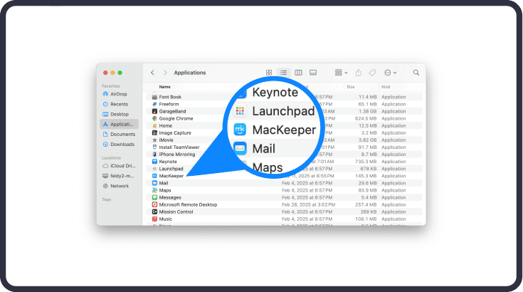
Task: Open Network under Locations
Action: 119,186
